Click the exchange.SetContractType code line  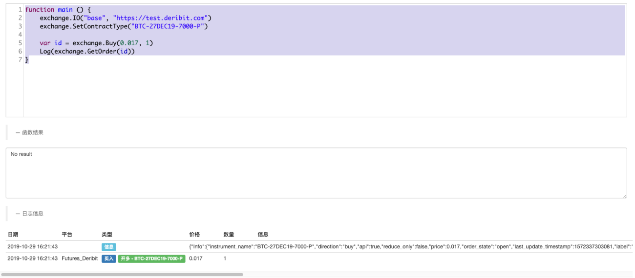(x=124, y=26)
